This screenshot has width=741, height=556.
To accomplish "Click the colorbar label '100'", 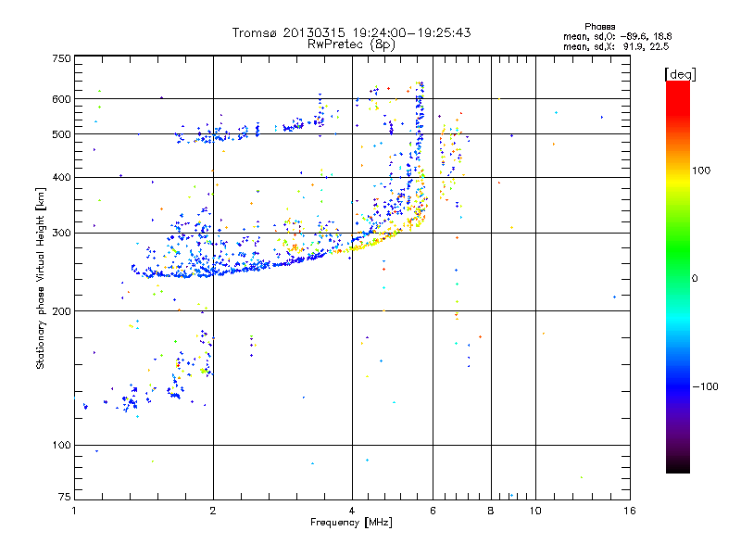I will [701, 171].
